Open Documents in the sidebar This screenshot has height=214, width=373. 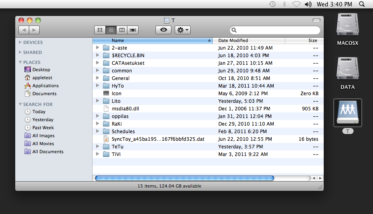(40, 94)
